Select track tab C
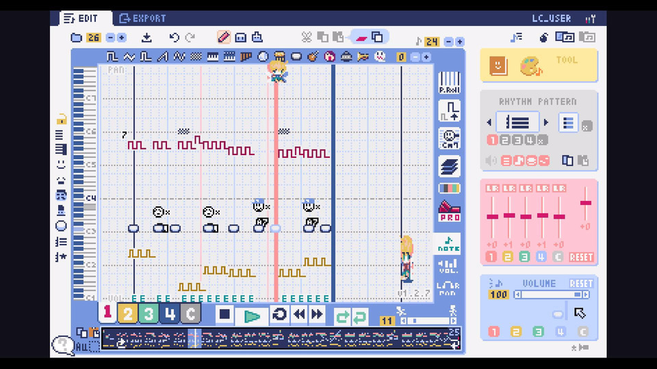The width and height of the screenshot is (657, 369). click(190, 314)
